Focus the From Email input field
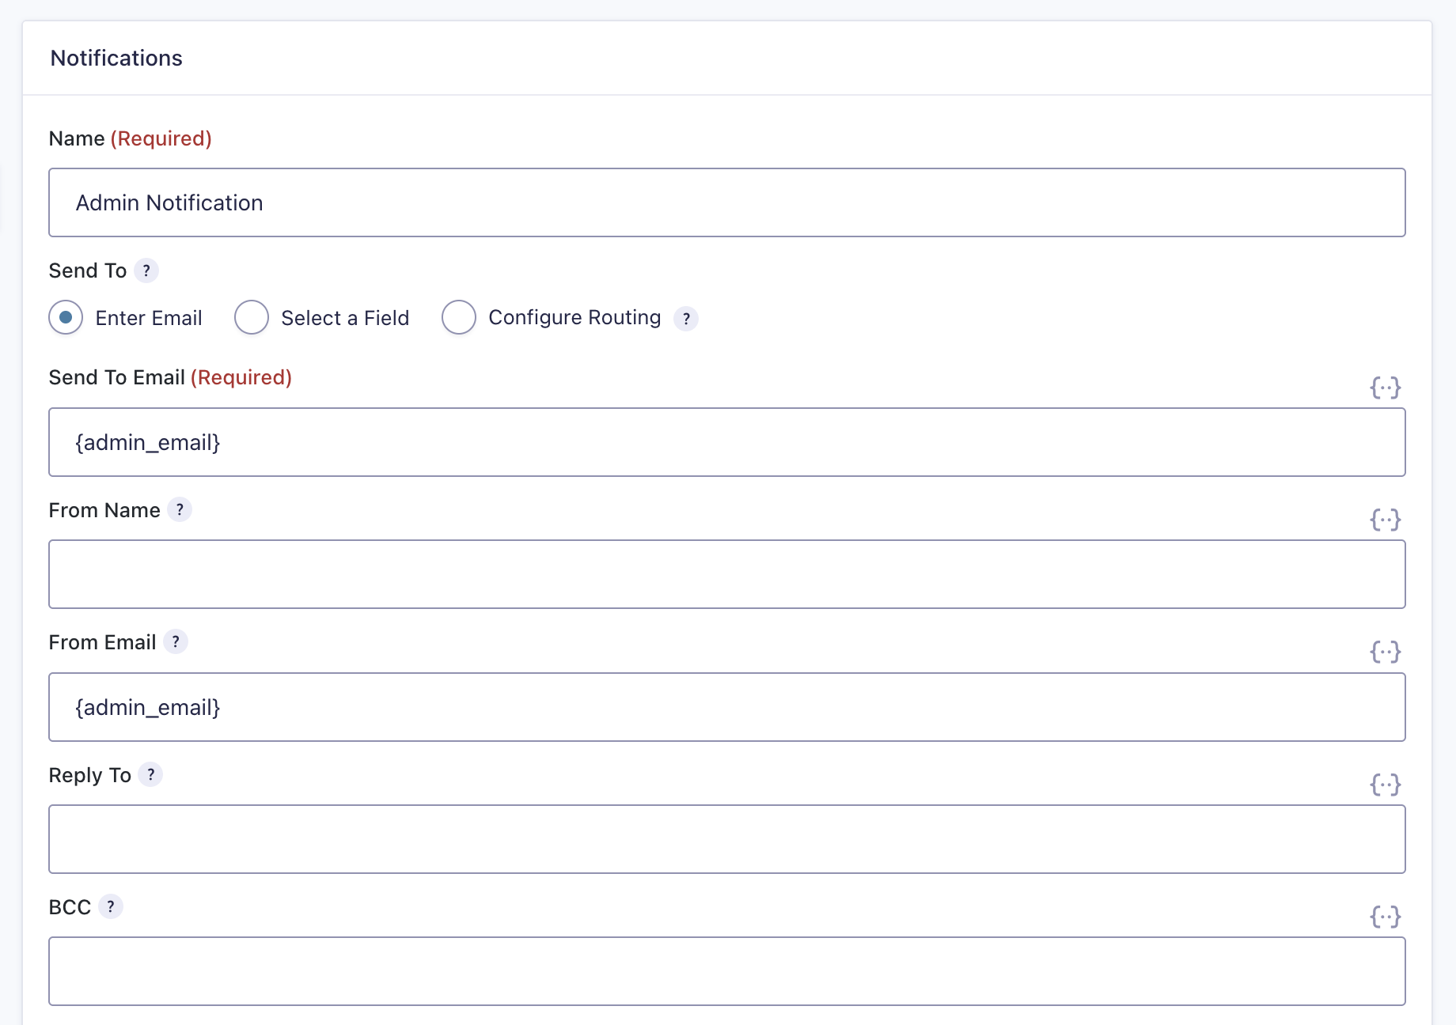 727,707
